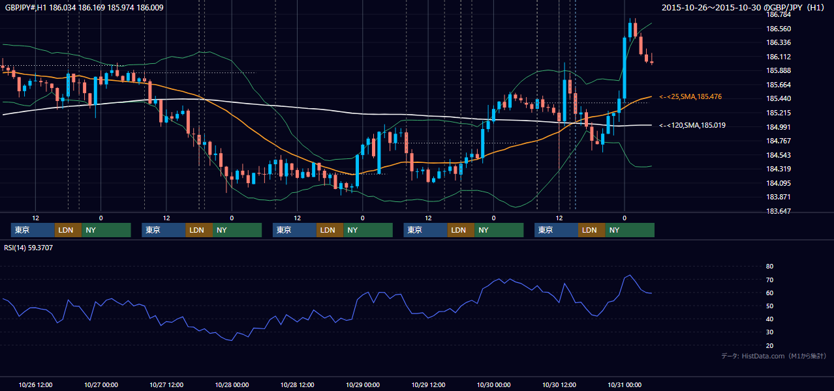Click RSI scale level 40

coord(769,319)
